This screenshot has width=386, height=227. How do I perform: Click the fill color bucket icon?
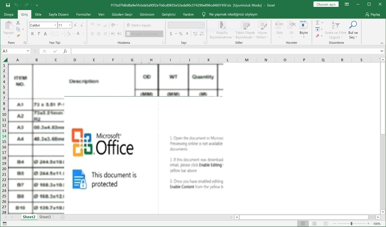(x=68, y=34)
